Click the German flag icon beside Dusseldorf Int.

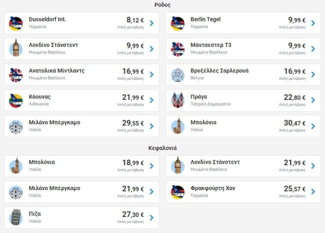point(16,23)
